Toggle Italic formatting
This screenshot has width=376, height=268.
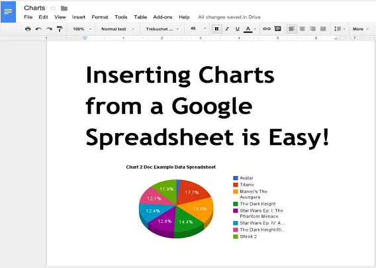[x=227, y=29]
